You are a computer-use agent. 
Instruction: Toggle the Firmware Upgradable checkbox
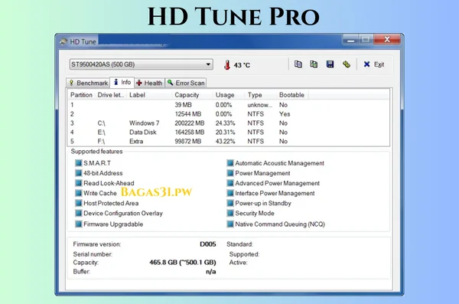pos(79,224)
